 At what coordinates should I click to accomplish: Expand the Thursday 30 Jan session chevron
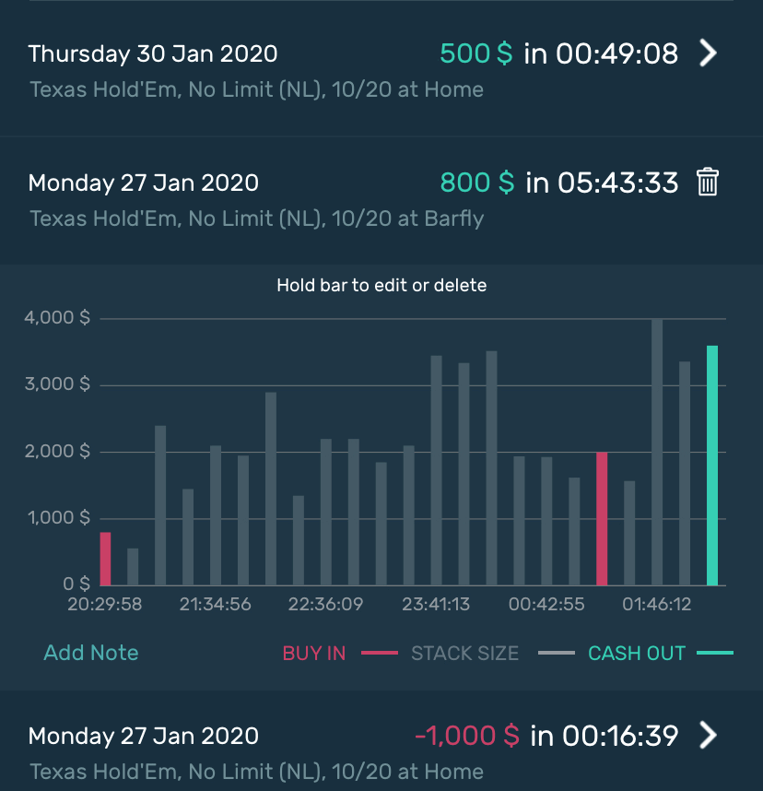pos(707,53)
